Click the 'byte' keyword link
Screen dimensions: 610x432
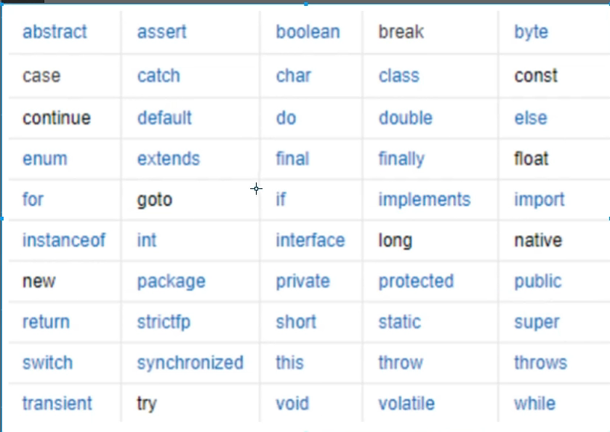point(531,32)
